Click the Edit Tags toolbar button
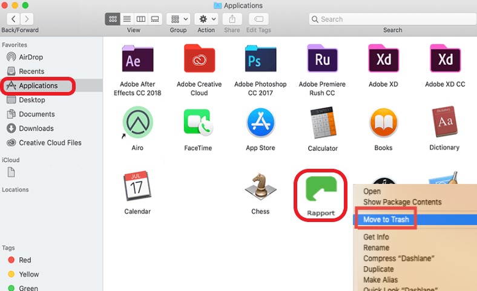Viewport: 477px width, 291px height. coord(258,19)
